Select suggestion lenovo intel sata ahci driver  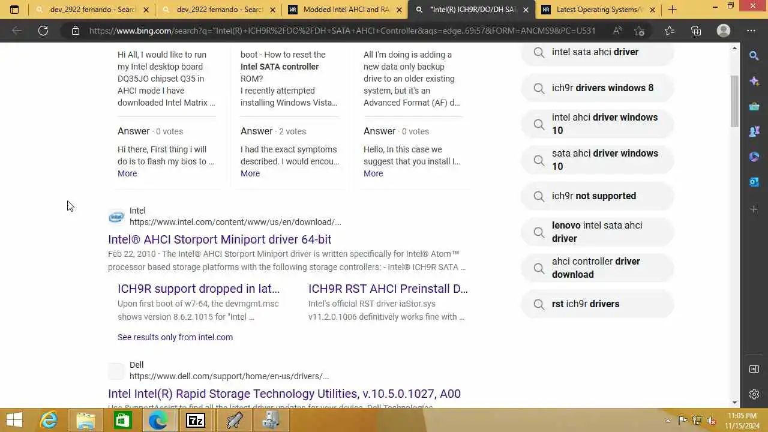(598, 232)
